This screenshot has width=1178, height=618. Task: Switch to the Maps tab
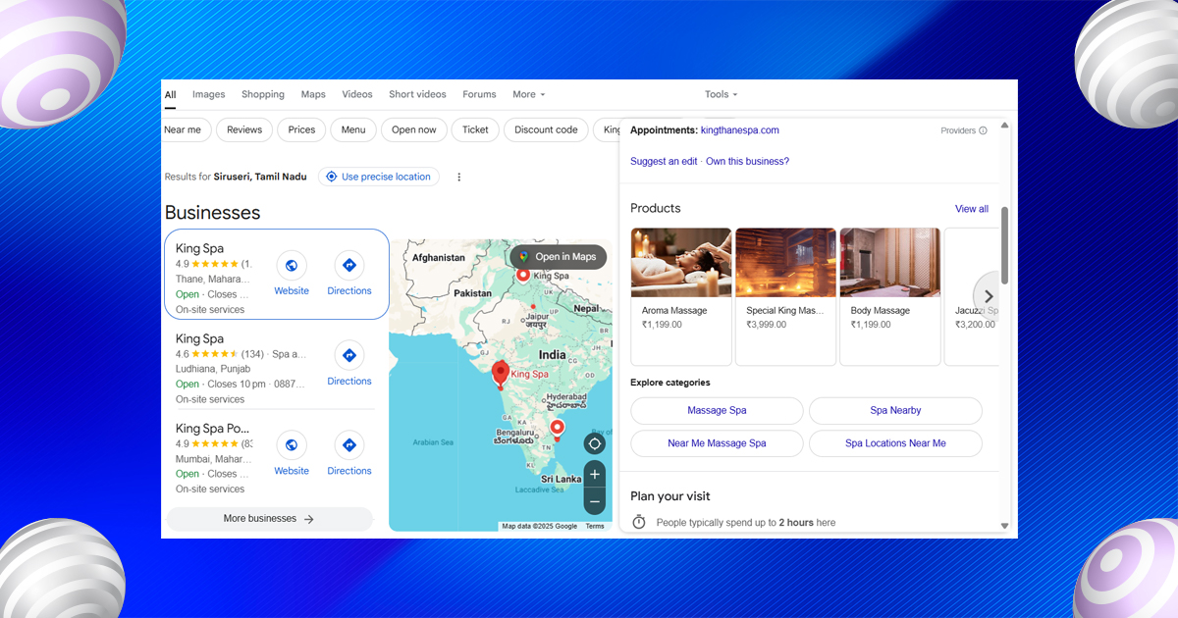click(313, 94)
